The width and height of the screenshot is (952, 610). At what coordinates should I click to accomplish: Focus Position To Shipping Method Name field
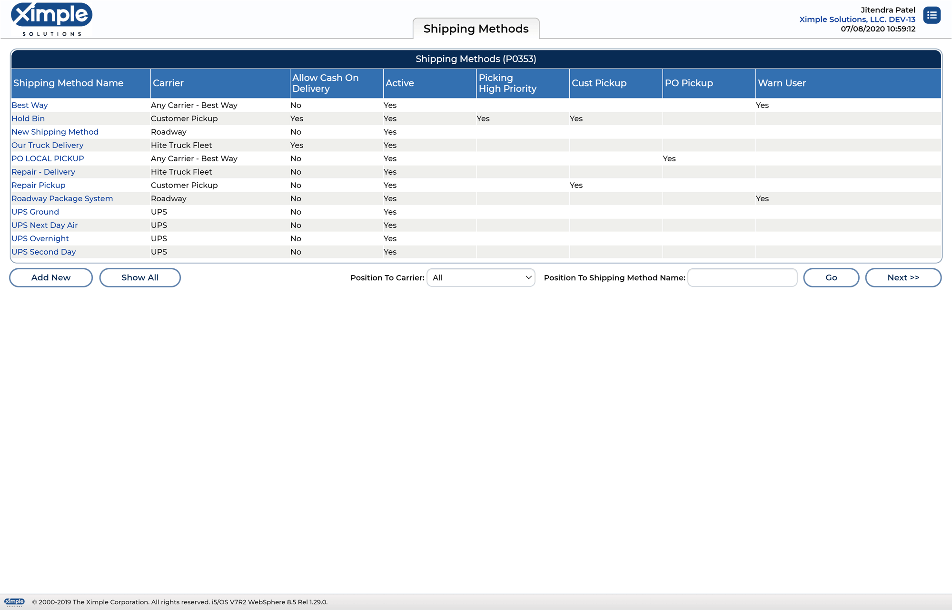point(742,277)
